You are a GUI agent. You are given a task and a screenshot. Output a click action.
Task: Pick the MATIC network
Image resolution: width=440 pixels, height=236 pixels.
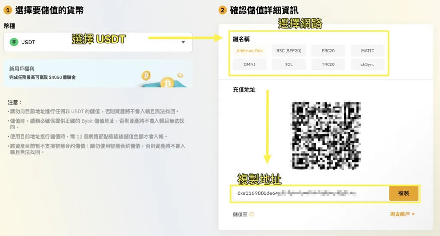(367, 51)
